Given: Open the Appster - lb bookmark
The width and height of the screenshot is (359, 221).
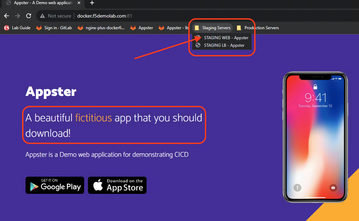Looking at the screenshot, I should coord(173,28).
